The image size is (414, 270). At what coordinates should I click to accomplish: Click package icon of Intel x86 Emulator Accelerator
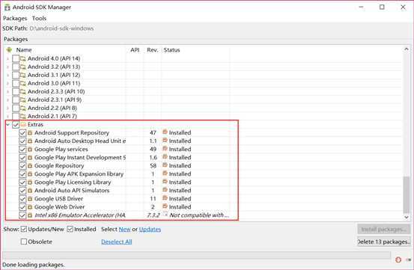pyautogui.click(x=30, y=215)
